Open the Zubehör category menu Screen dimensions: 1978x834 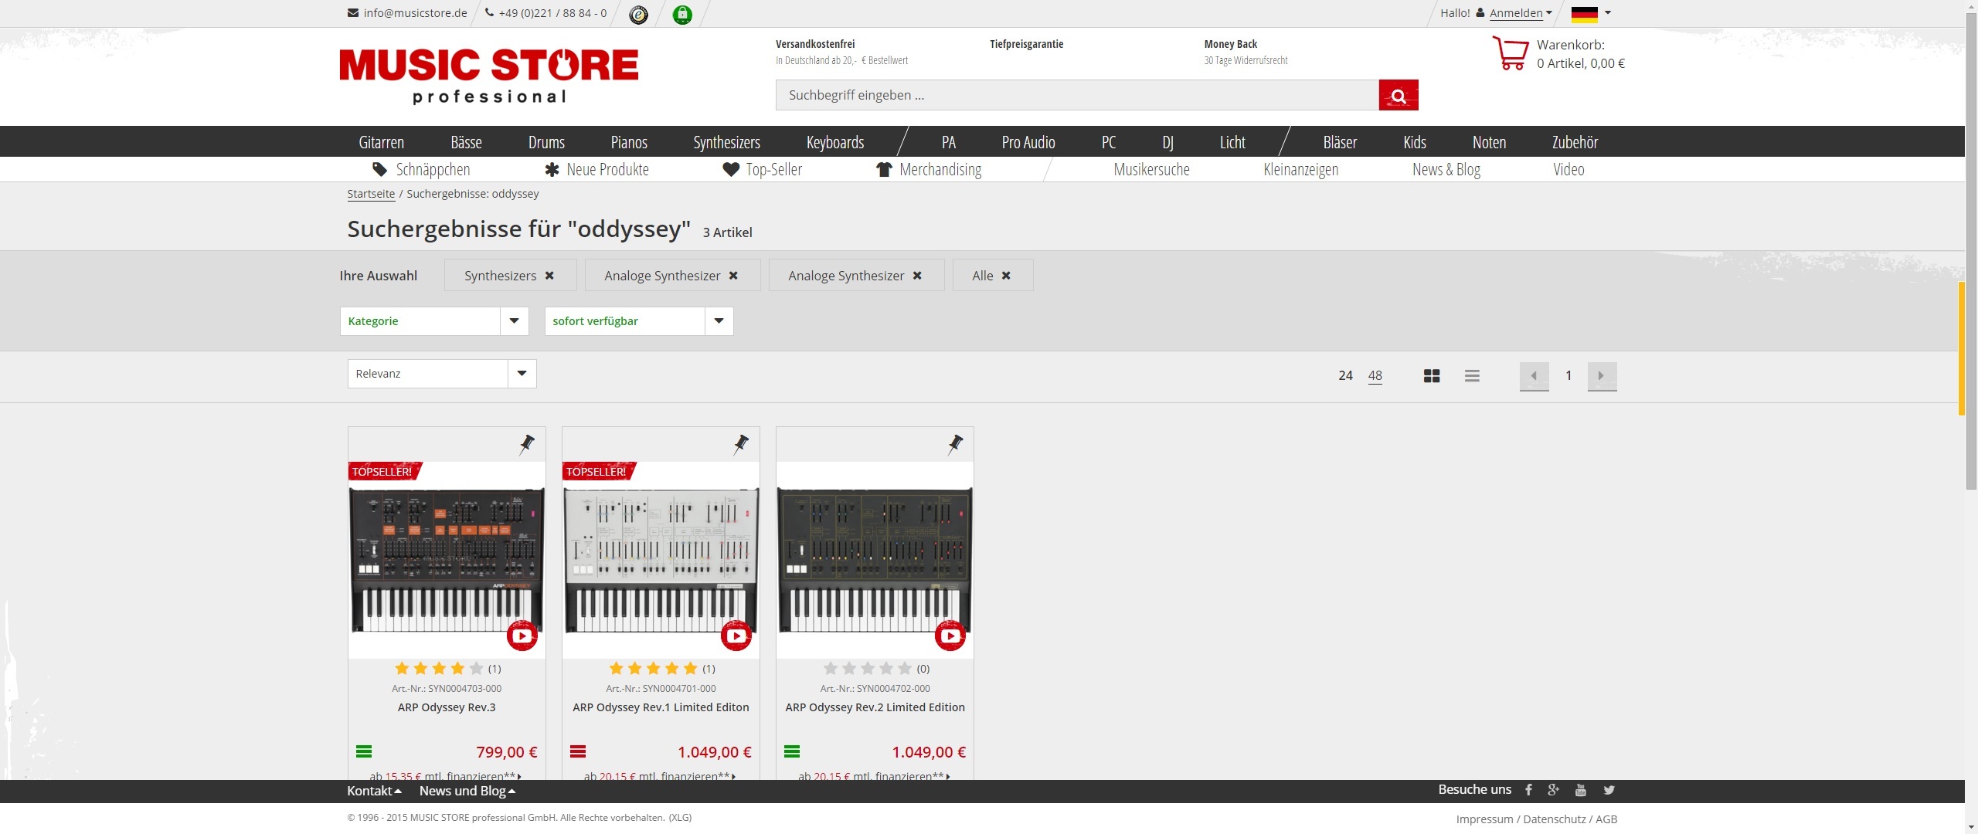click(1575, 142)
